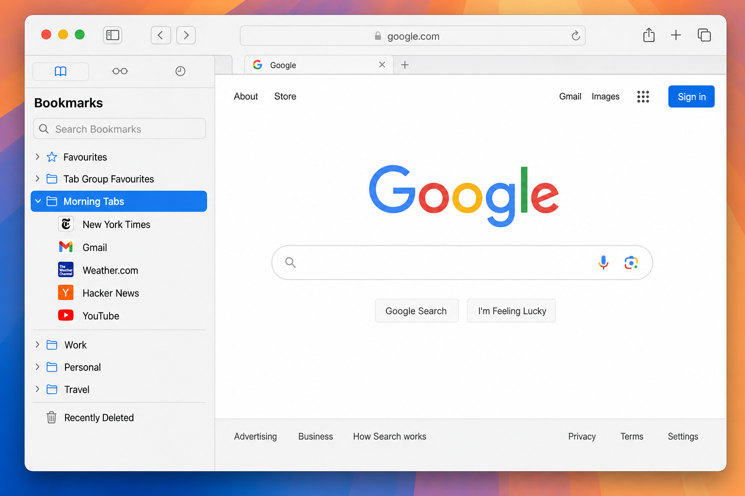Open a new tab via tab bar plus

coord(405,65)
